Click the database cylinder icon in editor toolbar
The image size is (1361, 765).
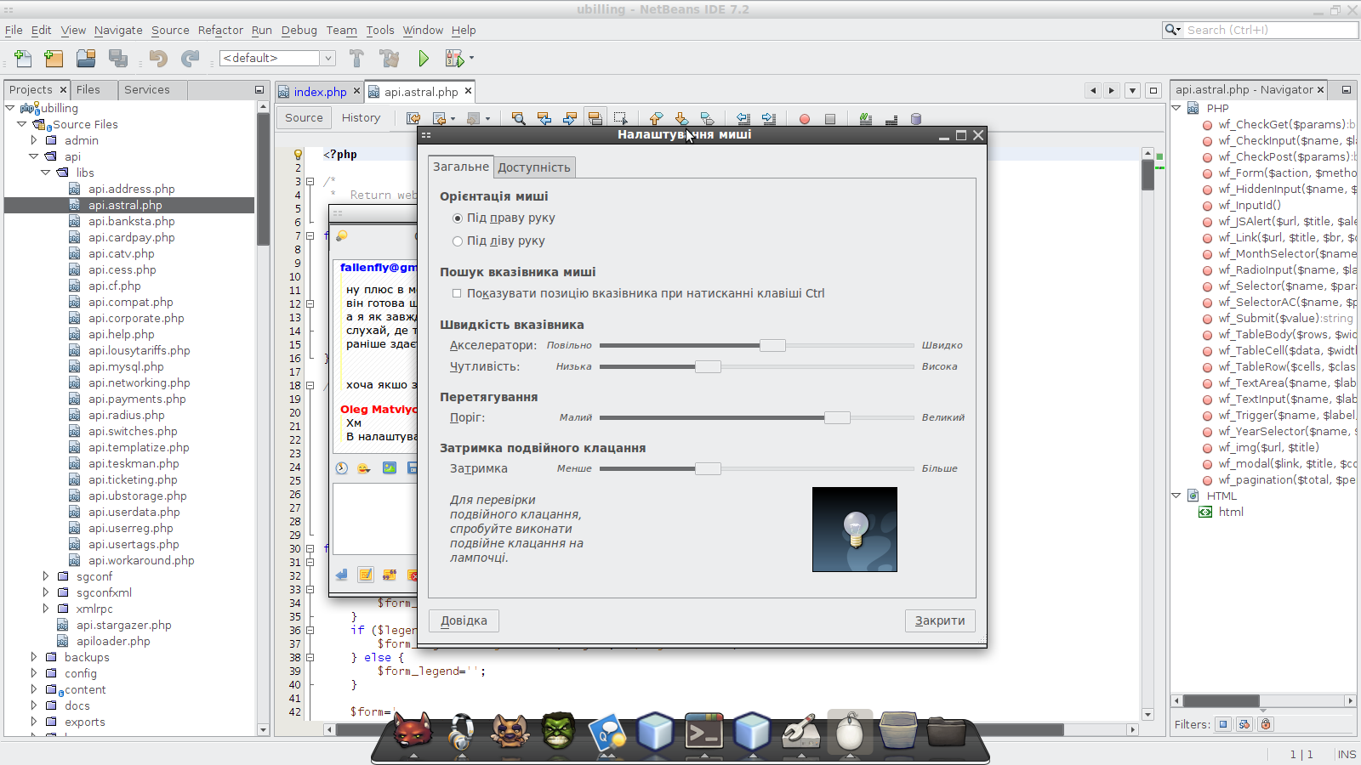pos(916,119)
